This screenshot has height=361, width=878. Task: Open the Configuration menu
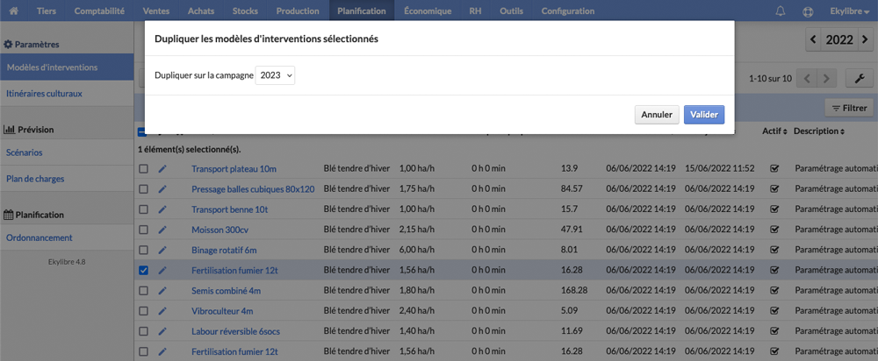(x=568, y=11)
